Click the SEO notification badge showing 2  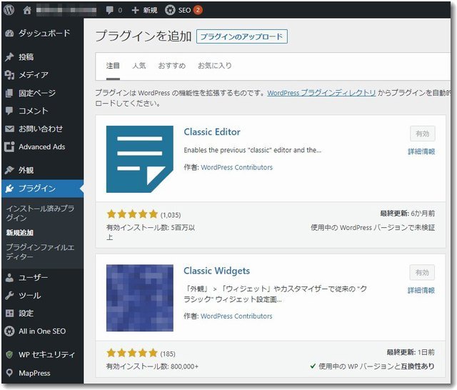[198, 10]
